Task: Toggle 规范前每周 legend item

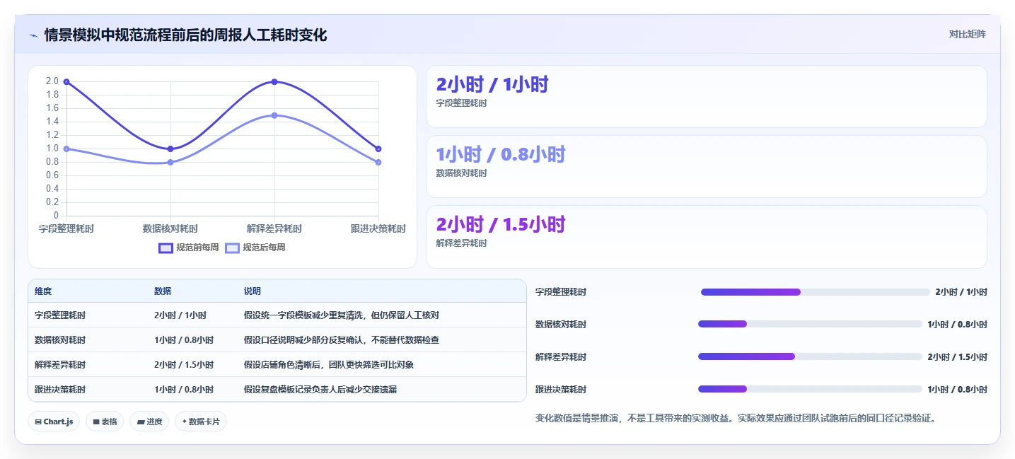Action: [x=189, y=248]
